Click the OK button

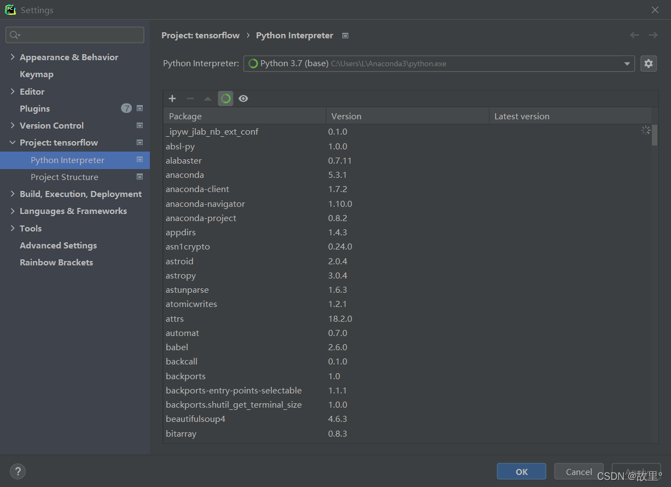coord(522,472)
